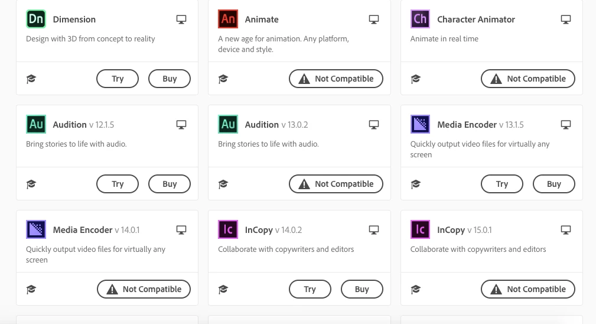The image size is (596, 324).
Task: Click desktop monitor icon on Audition v 13.0.2
Action: point(374,125)
